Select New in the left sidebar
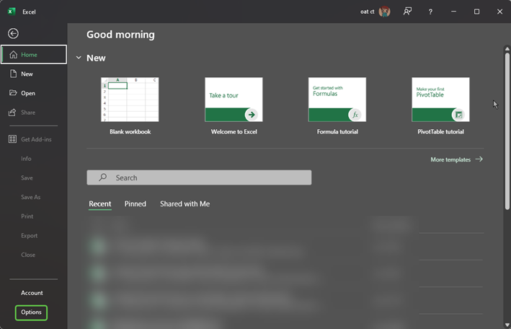This screenshot has width=511, height=329. 27,74
